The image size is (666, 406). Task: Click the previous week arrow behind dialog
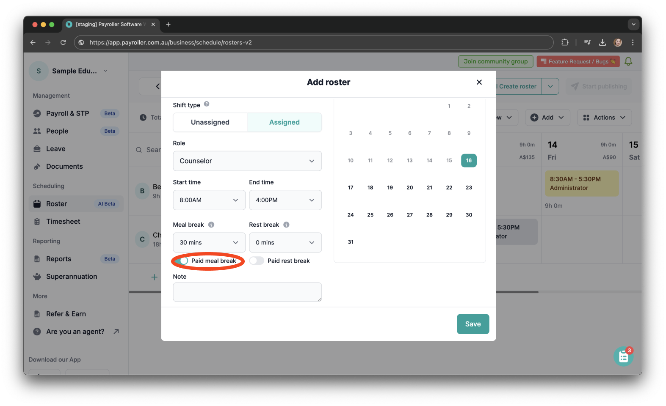(158, 86)
